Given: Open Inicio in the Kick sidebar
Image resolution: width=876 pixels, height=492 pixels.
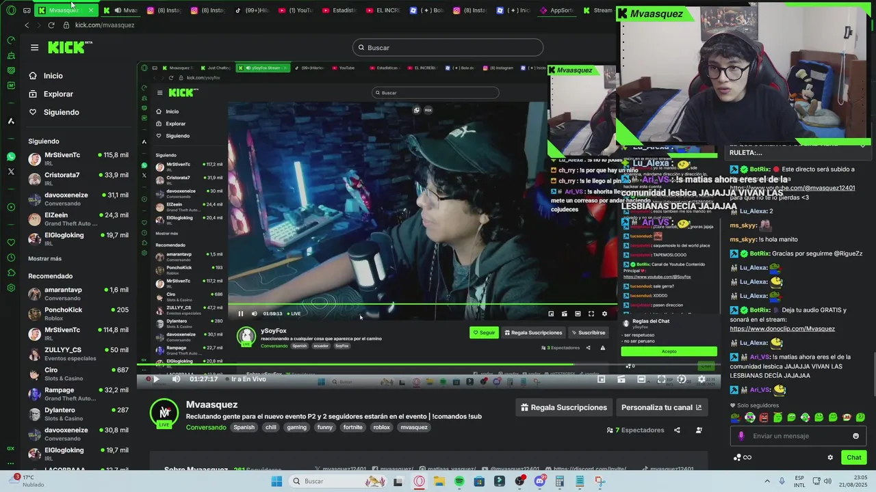Looking at the screenshot, I should [x=53, y=76].
